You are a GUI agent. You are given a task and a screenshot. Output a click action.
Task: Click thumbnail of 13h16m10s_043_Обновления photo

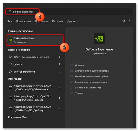tap(10, 88)
